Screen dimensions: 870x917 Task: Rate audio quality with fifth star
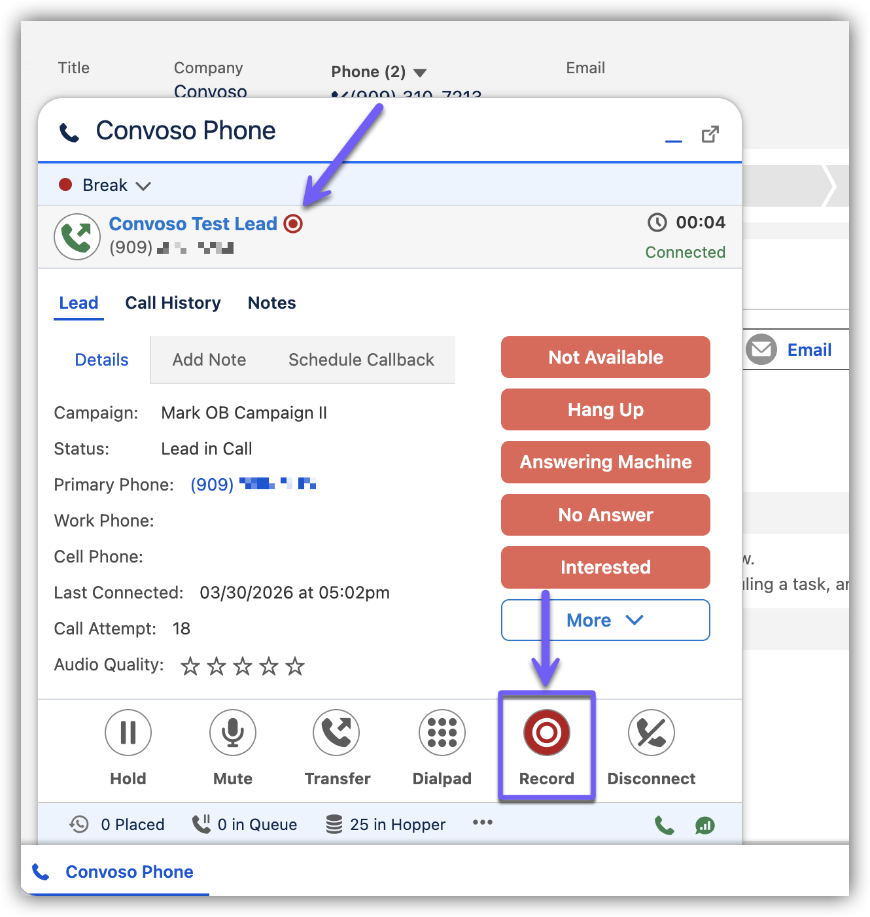[x=295, y=666]
